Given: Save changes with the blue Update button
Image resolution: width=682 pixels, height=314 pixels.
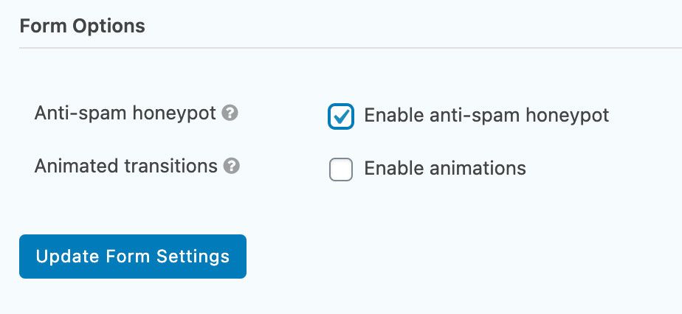Looking at the screenshot, I should click(x=133, y=257).
